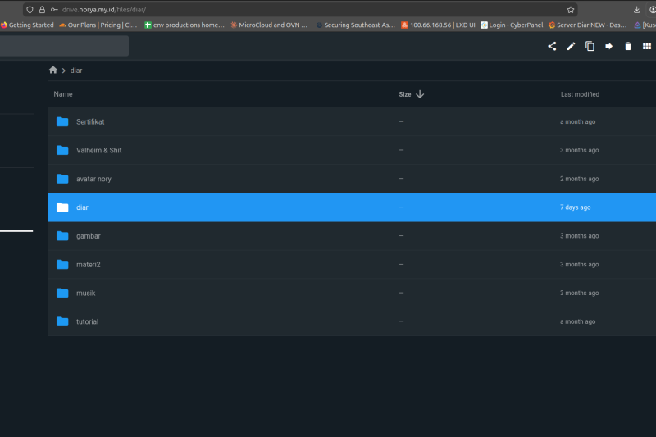
Task: Click the move file arrow icon
Action: click(608, 47)
